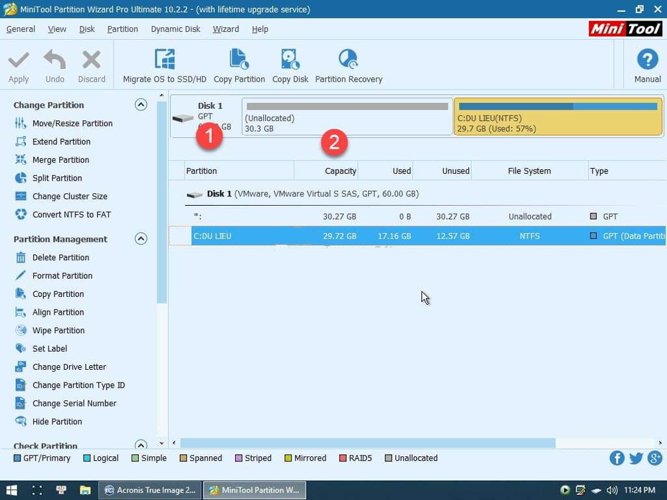Click horizontal scrollbar right arrow

click(x=660, y=443)
